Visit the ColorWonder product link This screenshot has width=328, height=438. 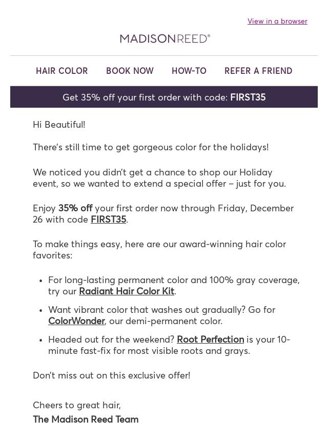point(76,321)
